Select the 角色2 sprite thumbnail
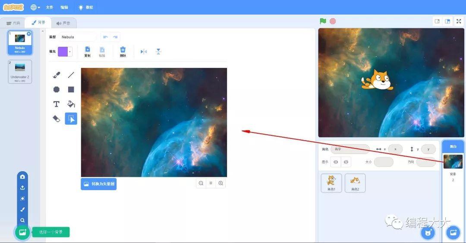Image resolution: width=466 pixels, height=243 pixels. 355,183
